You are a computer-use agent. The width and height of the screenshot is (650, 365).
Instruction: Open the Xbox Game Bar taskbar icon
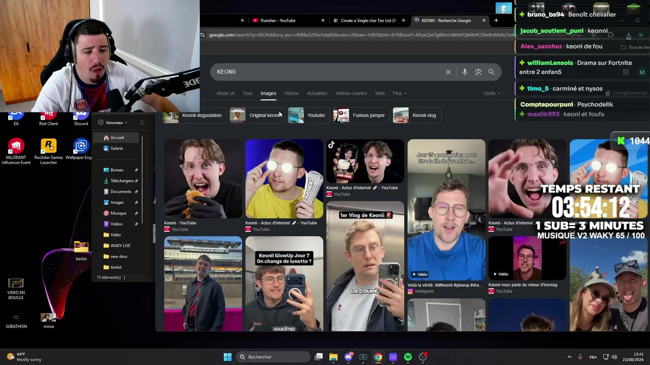(363, 357)
